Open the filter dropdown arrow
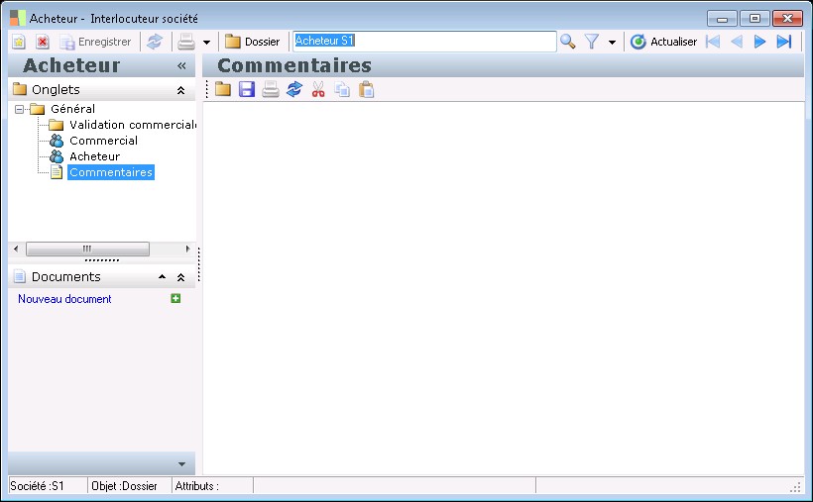This screenshot has height=502, width=813. click(x=612, y=42)
